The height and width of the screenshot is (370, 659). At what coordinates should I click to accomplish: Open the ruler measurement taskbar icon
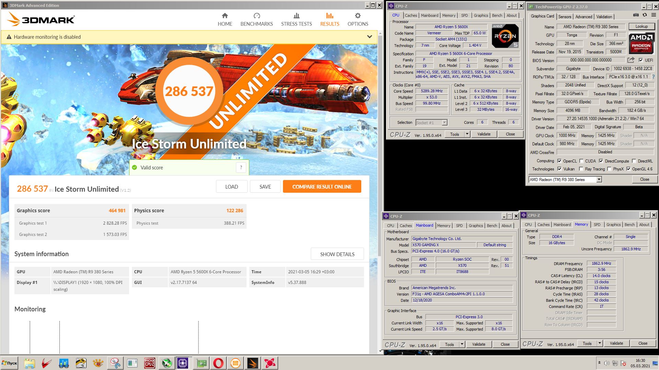[x=81, y=363]
